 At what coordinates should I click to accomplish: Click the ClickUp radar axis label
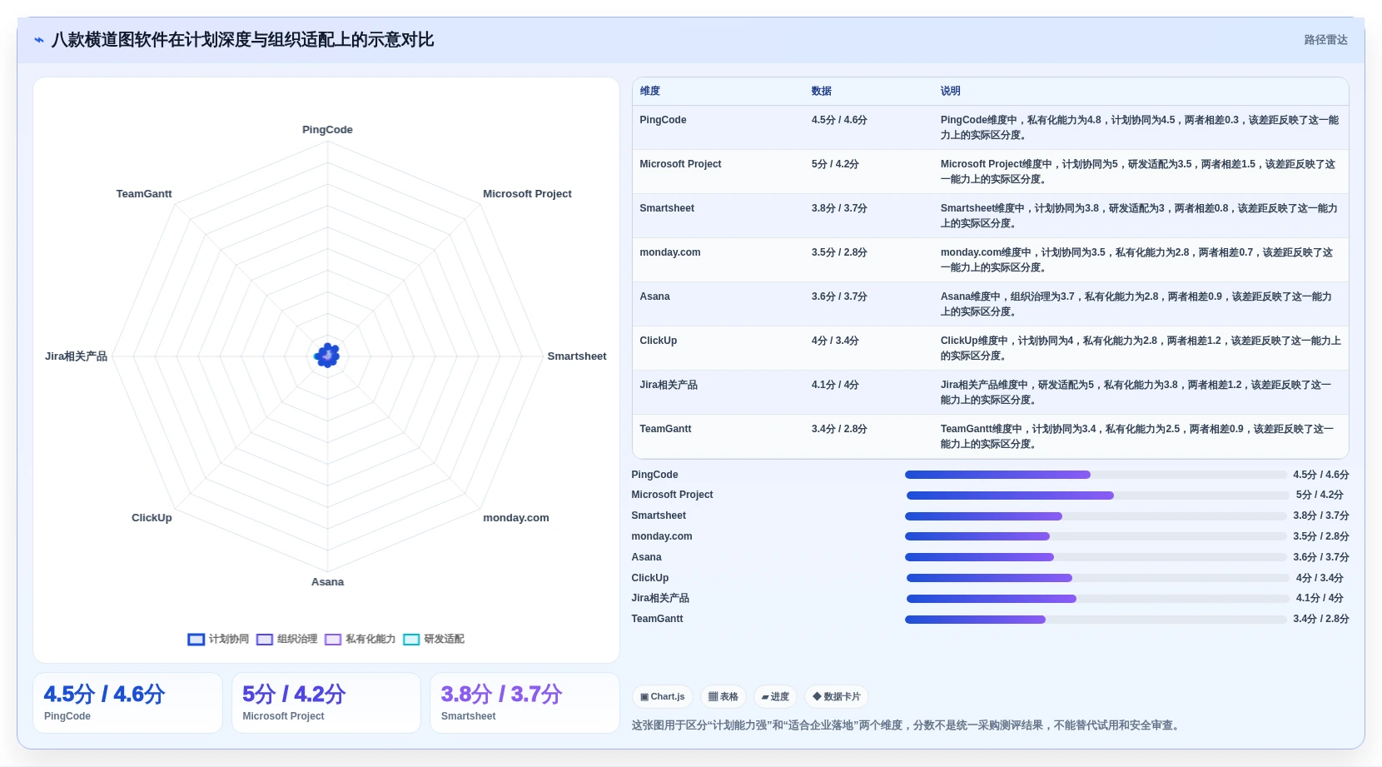click(x=152, y=518)
